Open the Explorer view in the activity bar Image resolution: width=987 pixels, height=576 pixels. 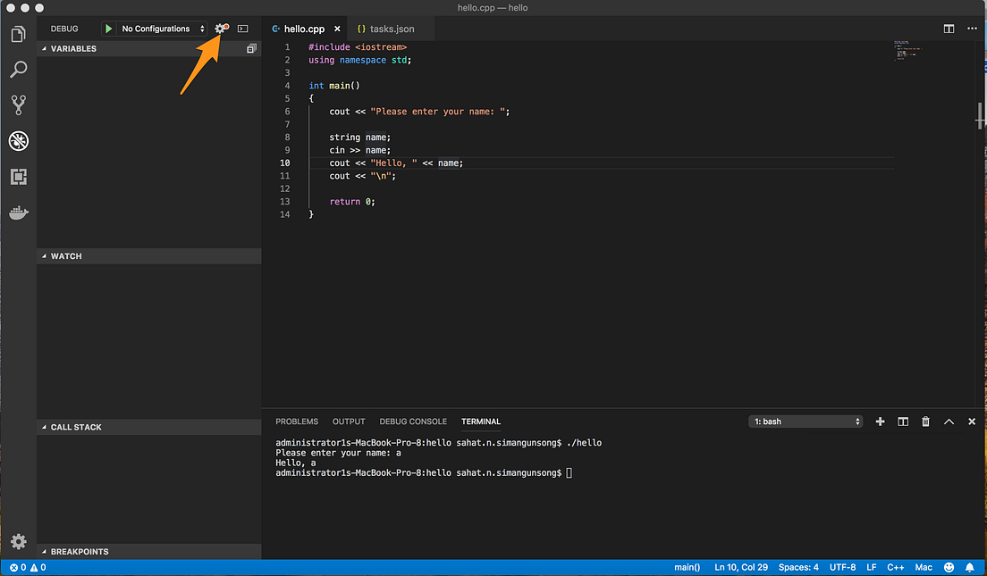pos(19,33)
